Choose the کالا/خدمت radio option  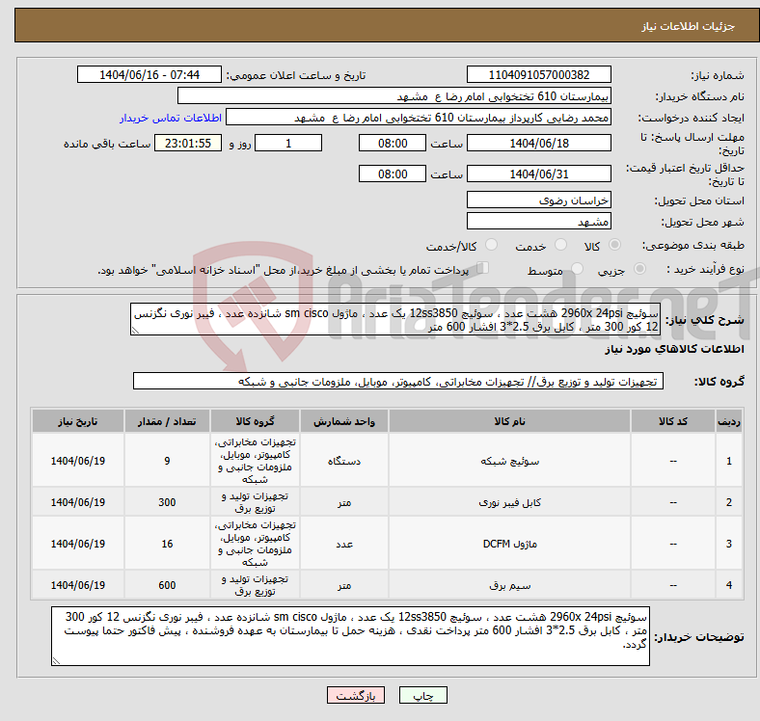(x=491, y=247)
